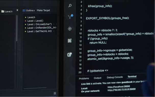Viewport: 155px width, 97px height.
Task: Select Level :: Level() in outline
Action: [x=35, y=21]
